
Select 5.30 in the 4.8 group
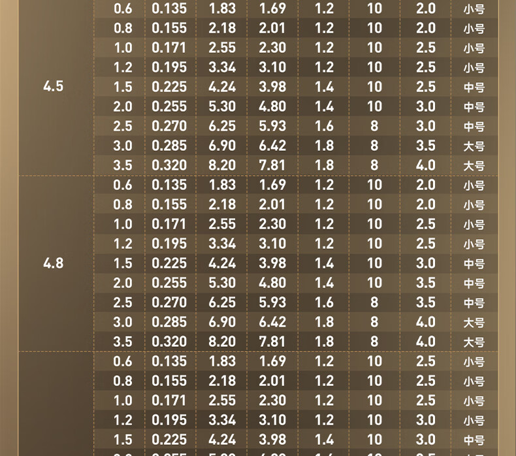(222, 283)
